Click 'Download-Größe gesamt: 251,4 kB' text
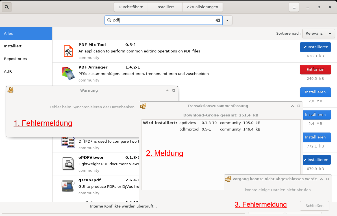Viewport: 337px width, 216px height. pyautogui.click(x=221, y=115)
